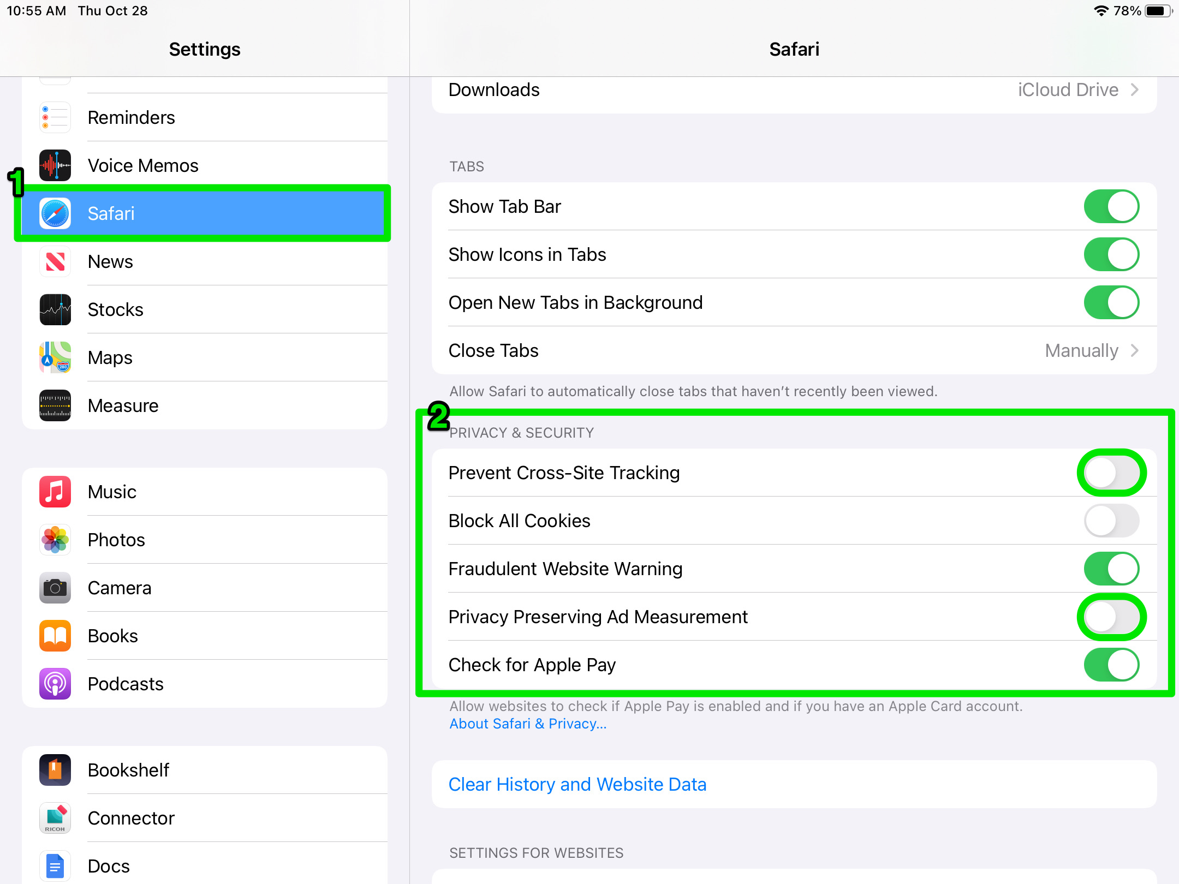Turn on Block All Cookies
Viewport: 1179px width, 884px height.
[1111, 521]
